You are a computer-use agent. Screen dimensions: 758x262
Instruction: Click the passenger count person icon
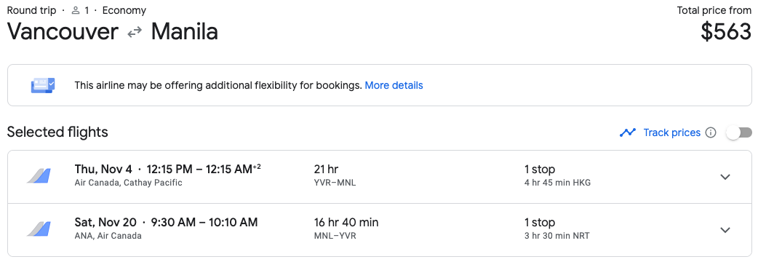[x=76, y=10]
